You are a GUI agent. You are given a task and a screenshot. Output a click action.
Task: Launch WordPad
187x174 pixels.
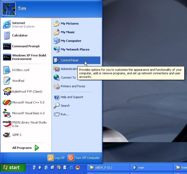(x=26, y=81)
